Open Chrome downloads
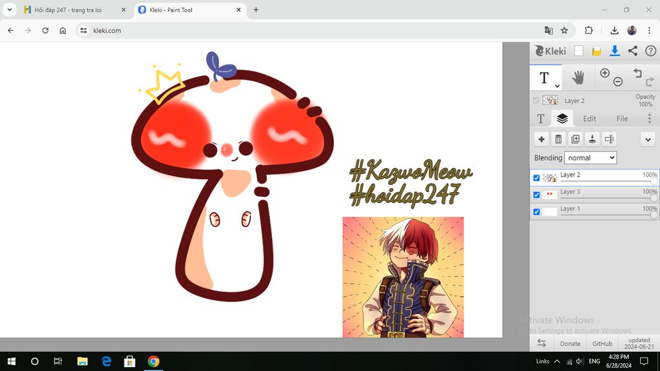660x371 pixels. pyautogui.click(x=614, y=30)
